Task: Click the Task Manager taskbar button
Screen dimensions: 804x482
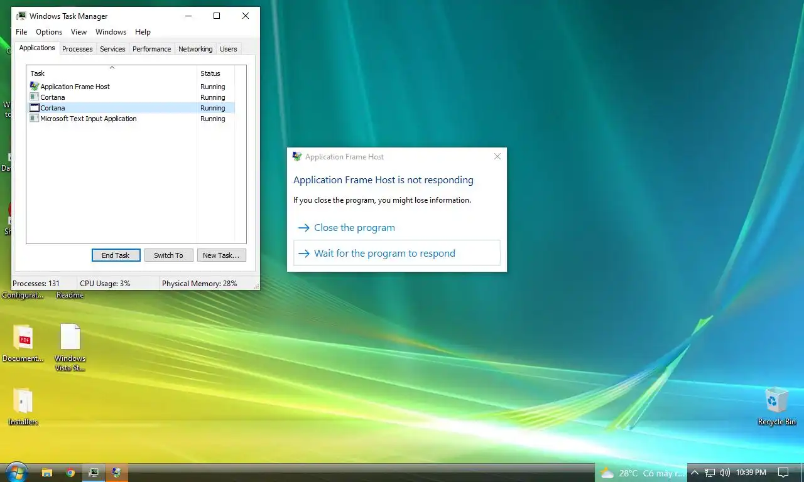Action: click(x=94, y=473)
